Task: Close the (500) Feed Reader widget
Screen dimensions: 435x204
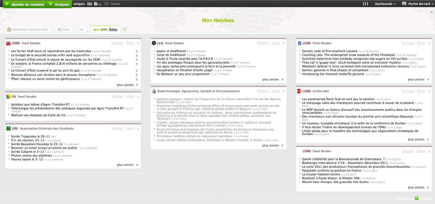Action: tap(138, 43)
